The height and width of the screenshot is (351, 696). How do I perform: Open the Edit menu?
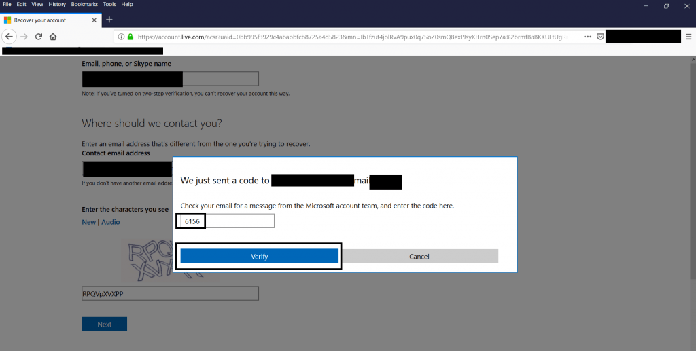tap(21, 5)
